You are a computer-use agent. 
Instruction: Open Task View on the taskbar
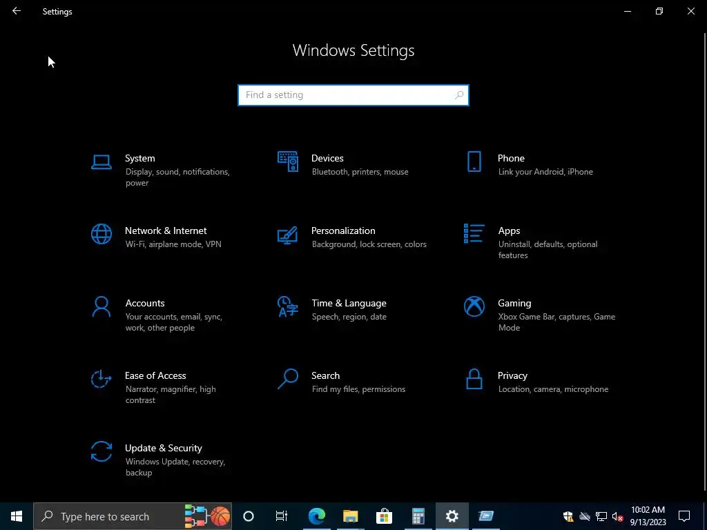(x=282, y=516)
